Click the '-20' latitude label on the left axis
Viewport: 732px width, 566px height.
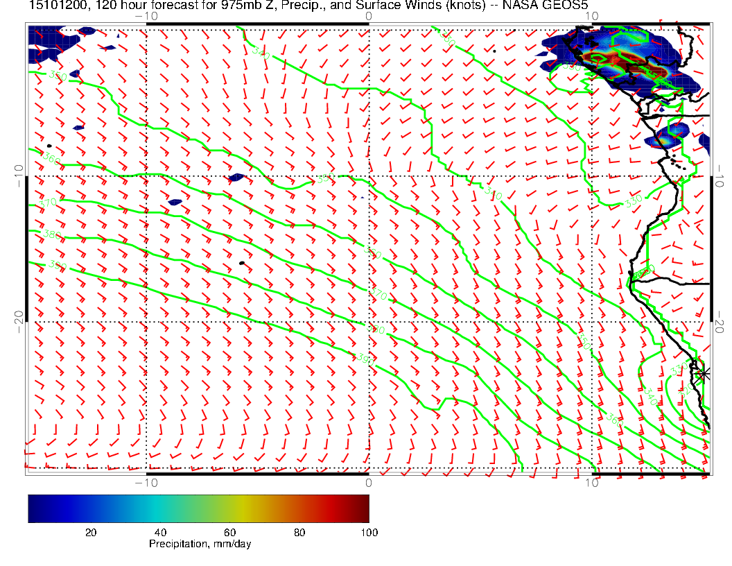pyautogui.click(x=17, y=322)
